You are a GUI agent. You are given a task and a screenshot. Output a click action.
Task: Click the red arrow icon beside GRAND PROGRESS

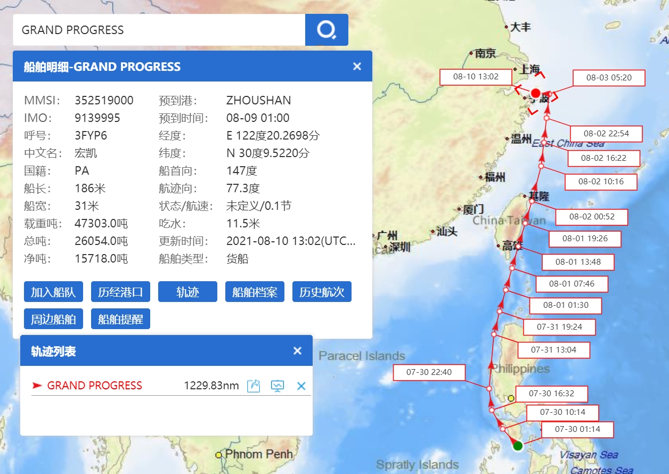pos(37,386)
